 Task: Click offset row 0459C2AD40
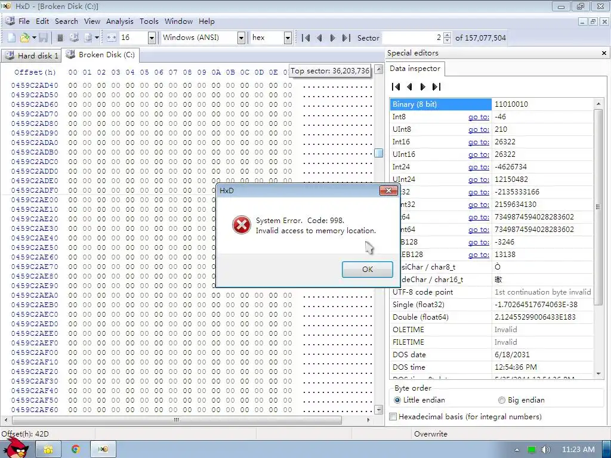[35, 85]
